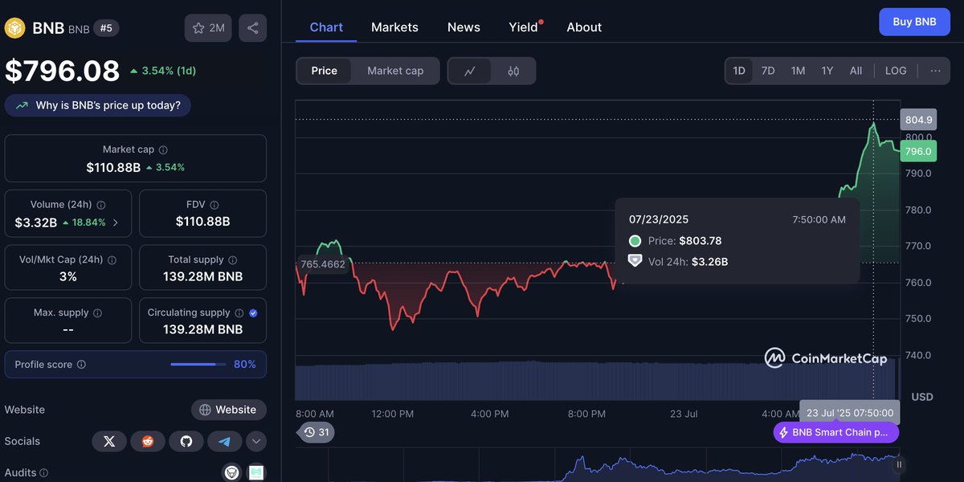Open Volume (24h) info icon

click(x=101, y=205)
